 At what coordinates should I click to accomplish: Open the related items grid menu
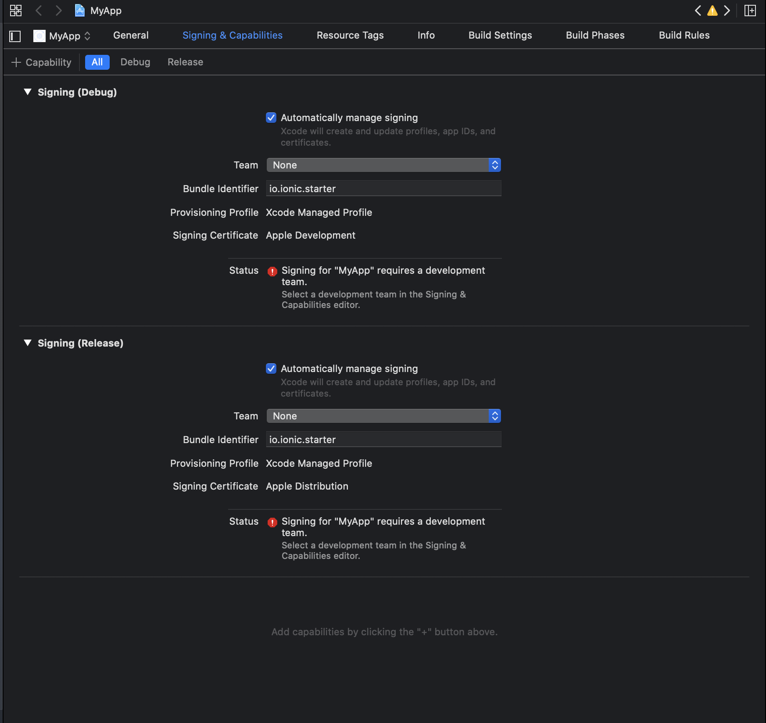point(16,11)
